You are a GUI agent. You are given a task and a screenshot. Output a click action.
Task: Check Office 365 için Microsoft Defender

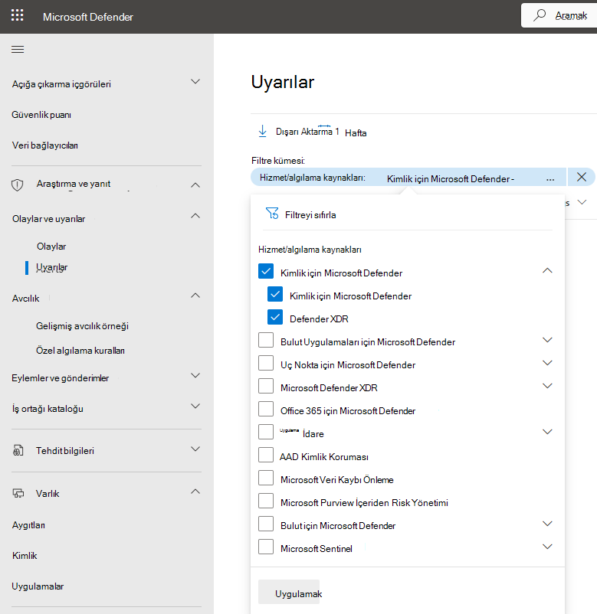pyautogui.click(x=266, y=409)
